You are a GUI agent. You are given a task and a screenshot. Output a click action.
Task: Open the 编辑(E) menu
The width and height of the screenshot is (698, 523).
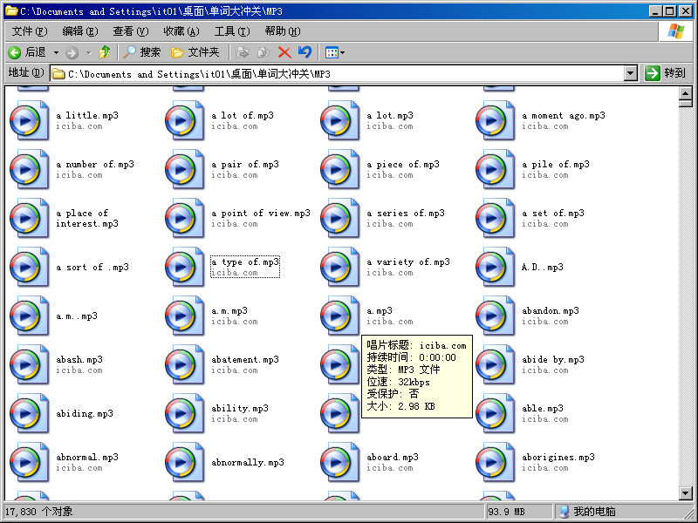coord(80,31)
